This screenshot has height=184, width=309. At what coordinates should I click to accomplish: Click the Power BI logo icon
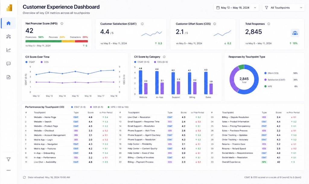9,8
